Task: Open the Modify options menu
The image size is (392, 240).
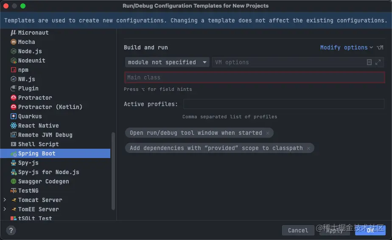Action: [x=347, y=47]
